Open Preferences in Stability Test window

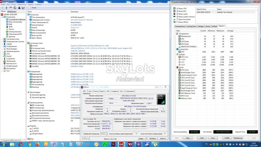238,138
